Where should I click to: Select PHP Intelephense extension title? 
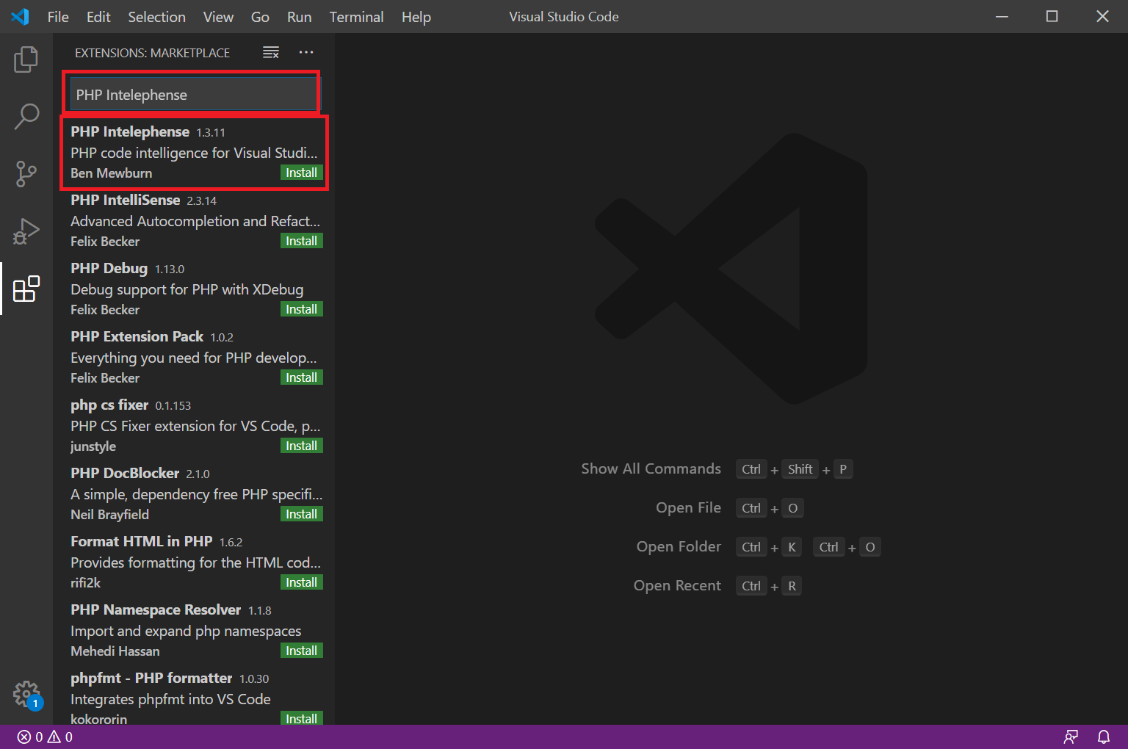tap(130, 131)
